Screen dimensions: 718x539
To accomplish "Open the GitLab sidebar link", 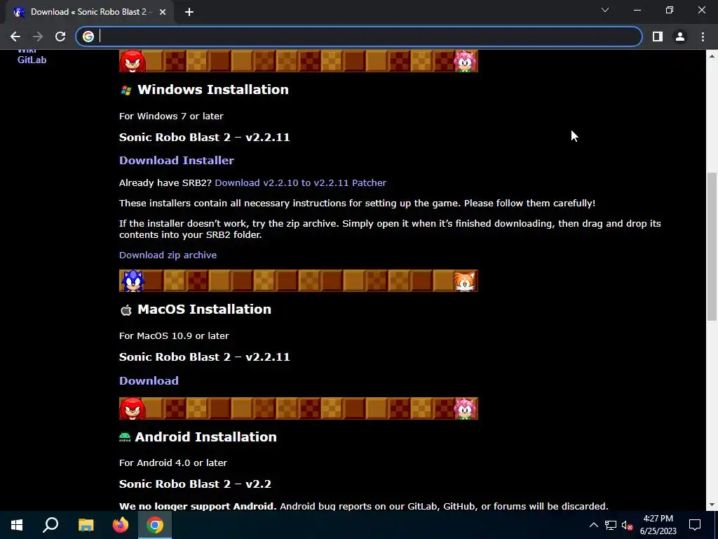I will [32, 60].
